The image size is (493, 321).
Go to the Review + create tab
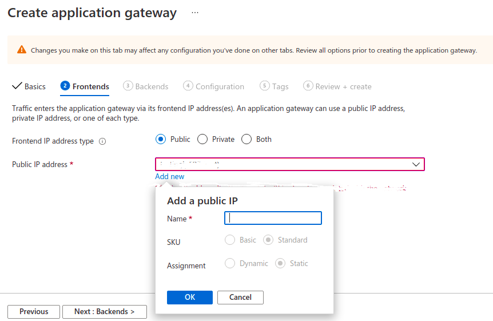pyautogui.click(x=337, y=86)
